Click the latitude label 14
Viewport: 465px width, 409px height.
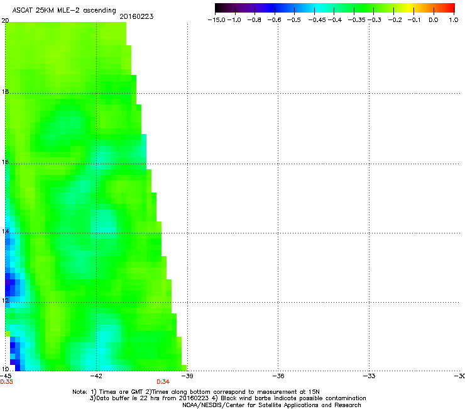pos(5,231)
